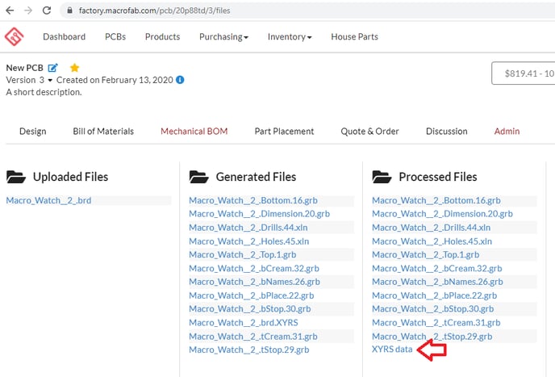Expand the Inventory dropdown menu
This screenshot has height=377, width=555.
pyautogui.click(x=290, y=37)
